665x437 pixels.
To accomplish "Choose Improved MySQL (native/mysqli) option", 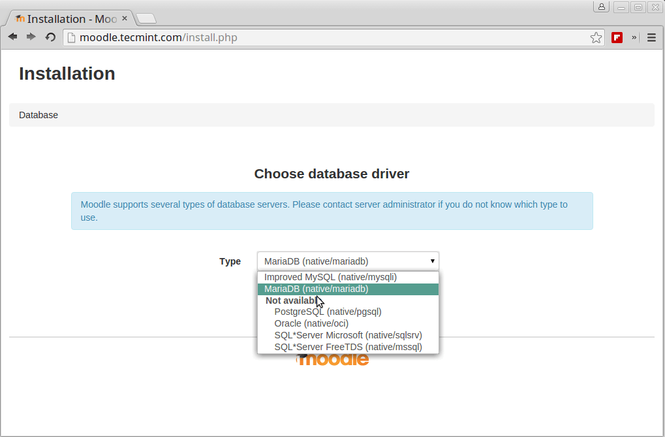I will (348, 277).
